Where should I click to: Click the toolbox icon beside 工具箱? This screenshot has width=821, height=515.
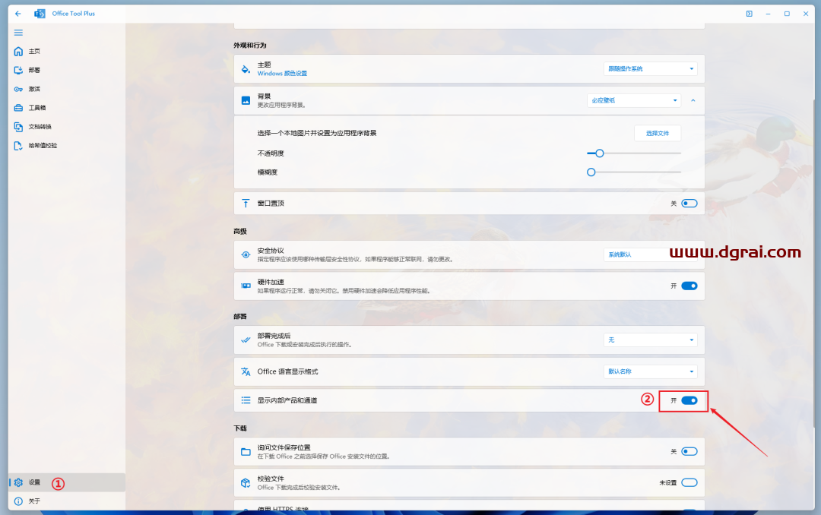coord(18,108)
